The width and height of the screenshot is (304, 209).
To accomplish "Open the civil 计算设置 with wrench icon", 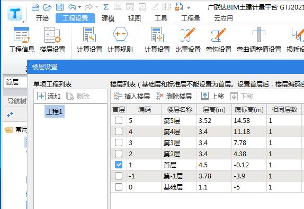I will pos(90,40).
